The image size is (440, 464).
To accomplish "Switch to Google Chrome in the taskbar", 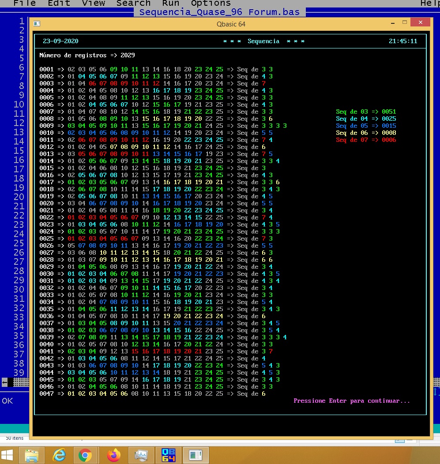I will tap(85, 455).
